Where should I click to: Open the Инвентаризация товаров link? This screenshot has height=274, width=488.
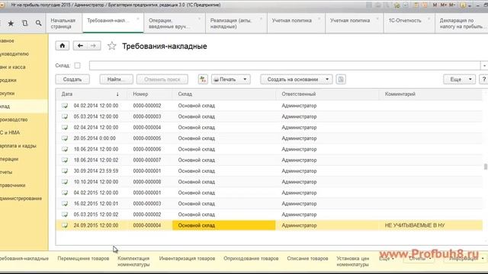187,259
